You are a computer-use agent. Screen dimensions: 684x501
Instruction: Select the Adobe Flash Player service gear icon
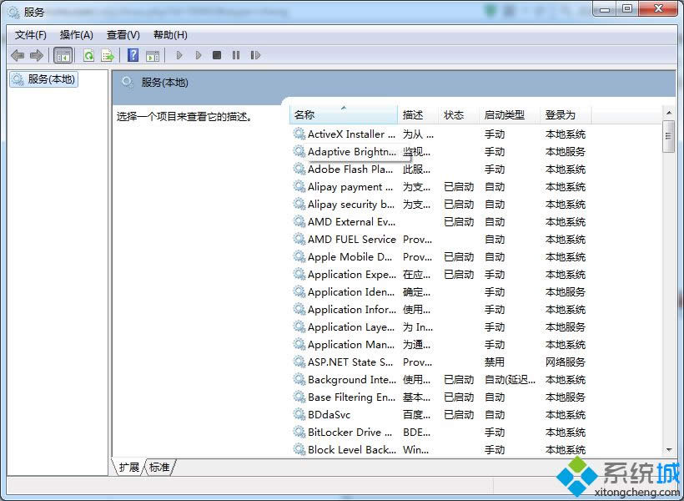[299, 169]
